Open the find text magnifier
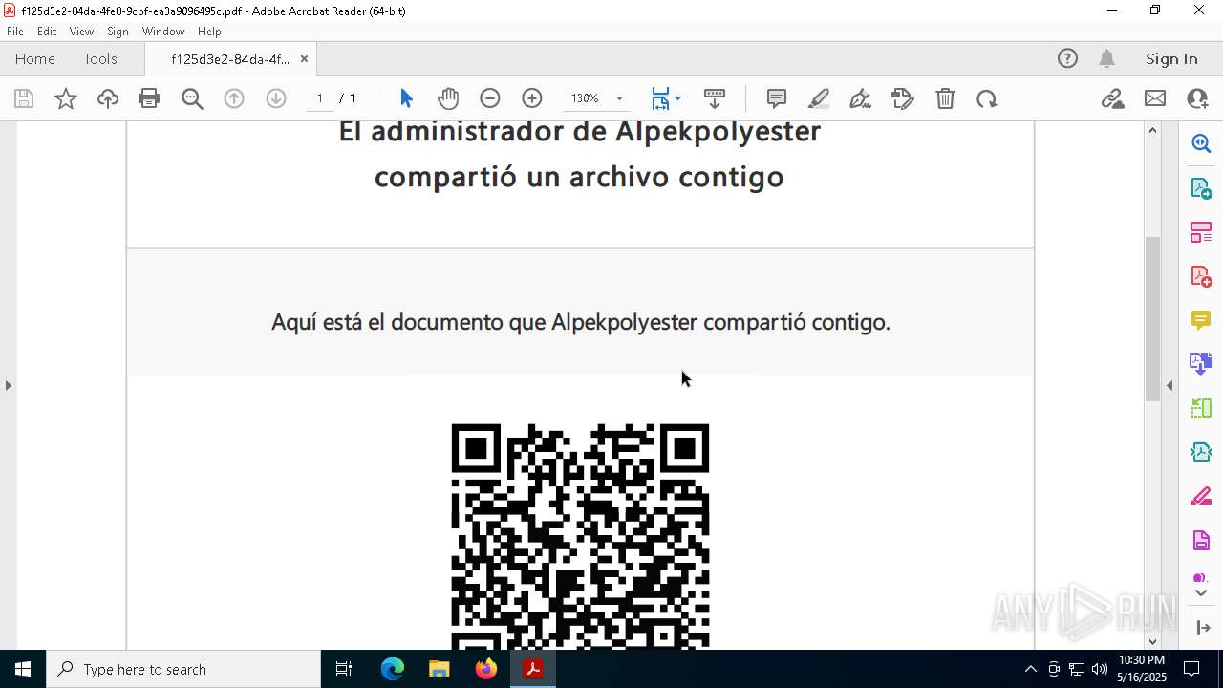Screen dimensions: 1223x688 (x=192, y=98)
